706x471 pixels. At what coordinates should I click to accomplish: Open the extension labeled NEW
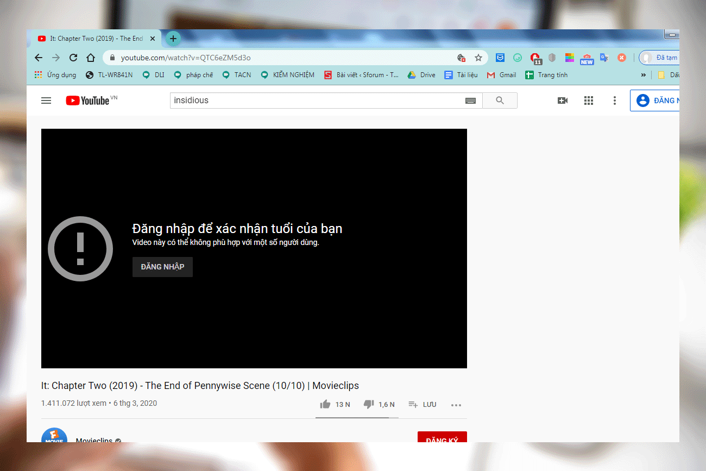[x=587, y=59]
